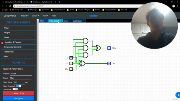Viewport: 180px width, 101px height.
Task: Click the Edit Layout button
Action: pos(18,98)
